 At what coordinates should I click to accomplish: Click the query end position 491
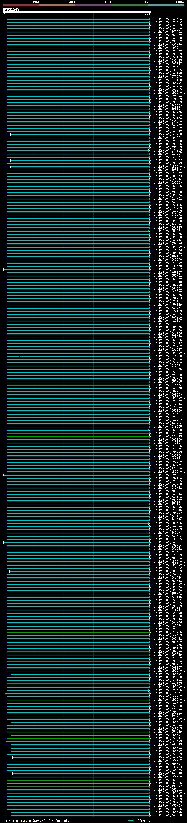coord(147,14)
